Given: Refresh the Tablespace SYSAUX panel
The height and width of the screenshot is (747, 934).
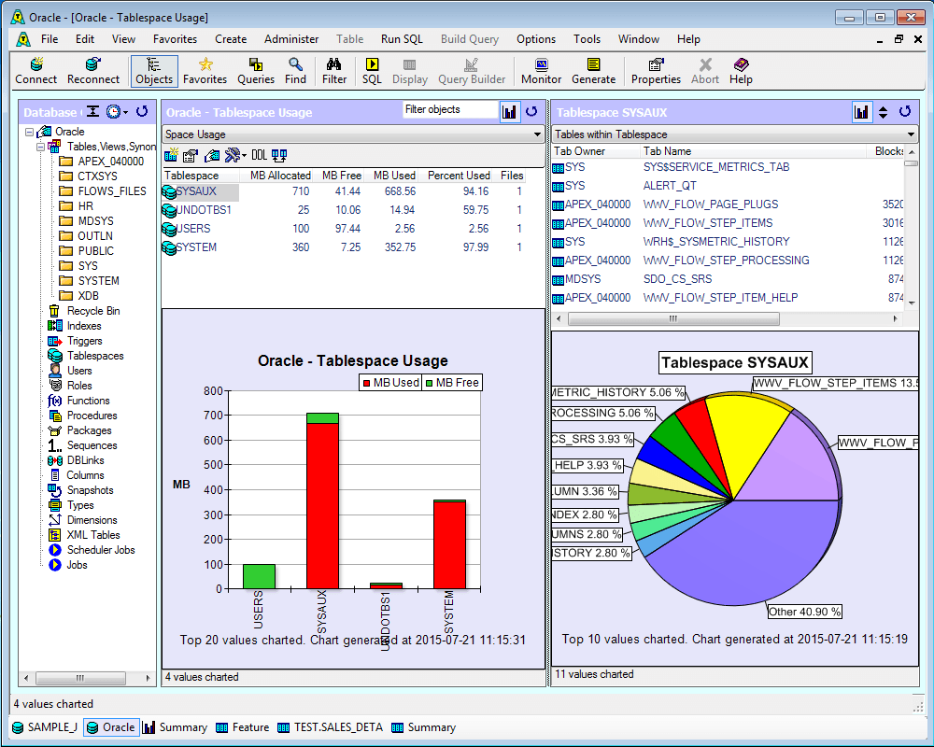Looking at the screenshot, I should click(x=905, y=111).
